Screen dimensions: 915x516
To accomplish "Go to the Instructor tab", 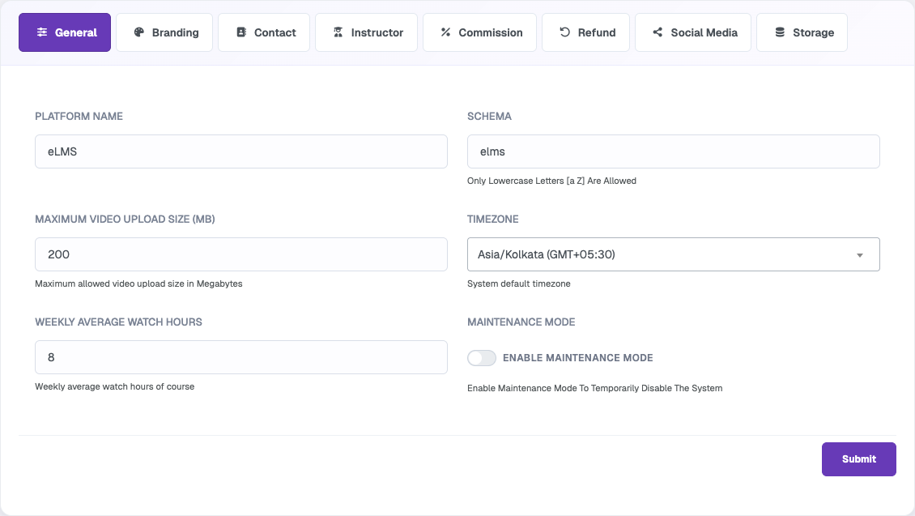I will click(367, 32).
